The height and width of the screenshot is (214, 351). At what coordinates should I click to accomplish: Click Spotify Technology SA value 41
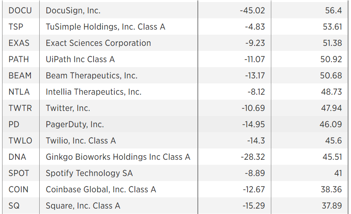[x=338, y=173]
